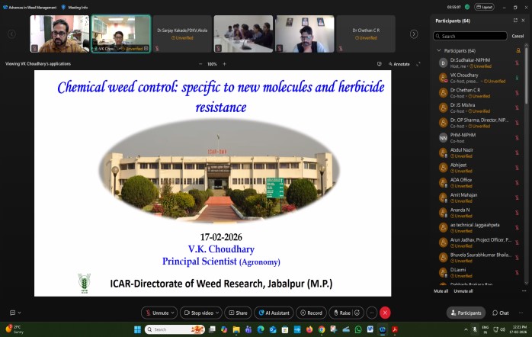Viewport: 532px width, 337px height.
Task: Open more options ellipsis in controls bar
Action: point(371,313)
